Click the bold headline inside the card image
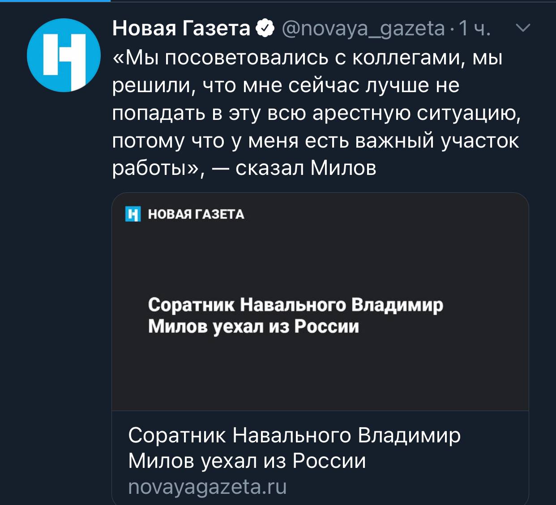 coord(295,316)
